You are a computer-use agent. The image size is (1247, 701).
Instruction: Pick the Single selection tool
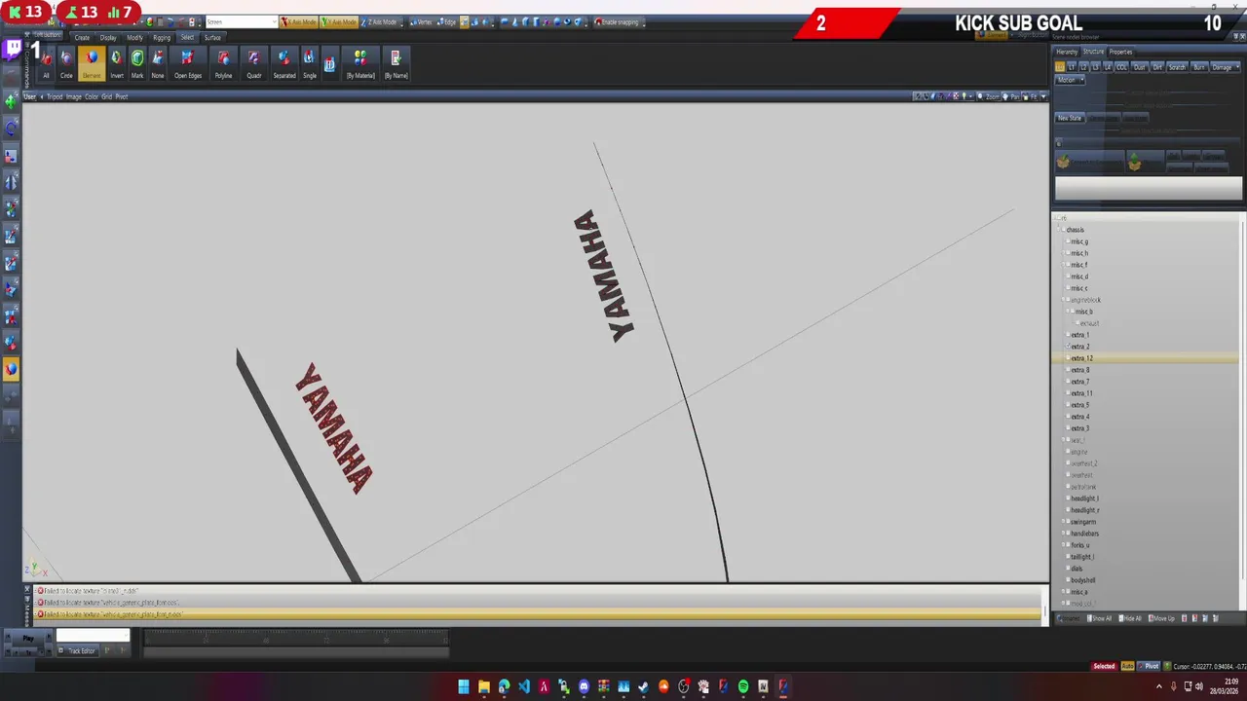click(x=310, y=64)
